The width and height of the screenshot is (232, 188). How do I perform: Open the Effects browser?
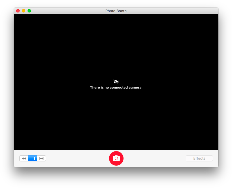199,159
